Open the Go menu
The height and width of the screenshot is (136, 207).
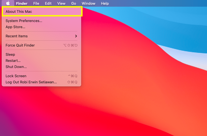coord(74,3)
